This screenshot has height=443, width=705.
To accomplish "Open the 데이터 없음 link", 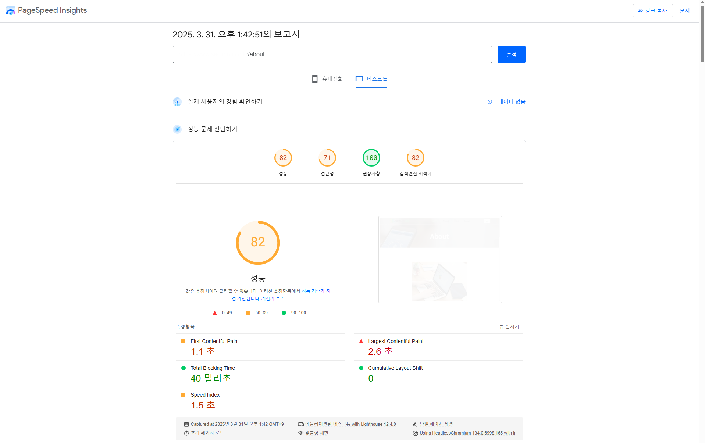I will (x=512, y=102).
